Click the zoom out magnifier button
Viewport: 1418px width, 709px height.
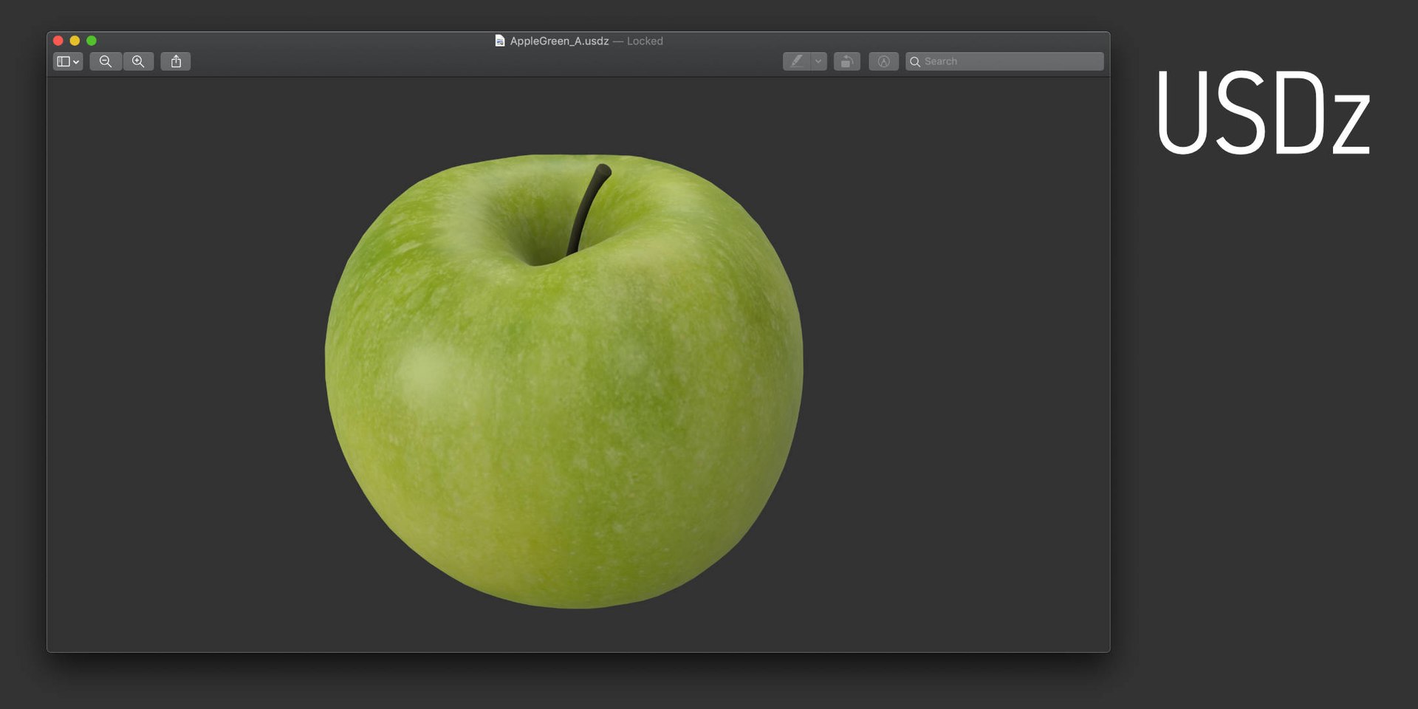coord(106,61)
